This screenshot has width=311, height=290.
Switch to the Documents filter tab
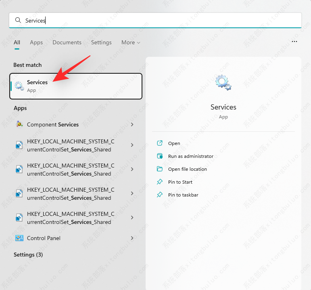click(67, 42)
